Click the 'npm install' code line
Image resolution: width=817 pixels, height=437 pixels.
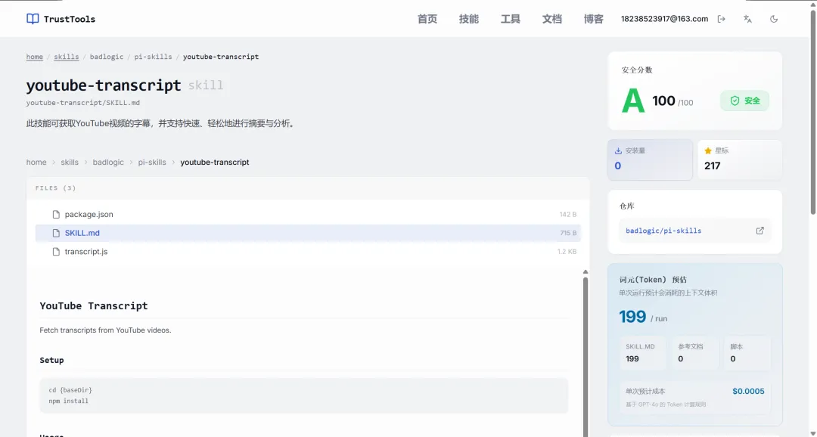69,401
